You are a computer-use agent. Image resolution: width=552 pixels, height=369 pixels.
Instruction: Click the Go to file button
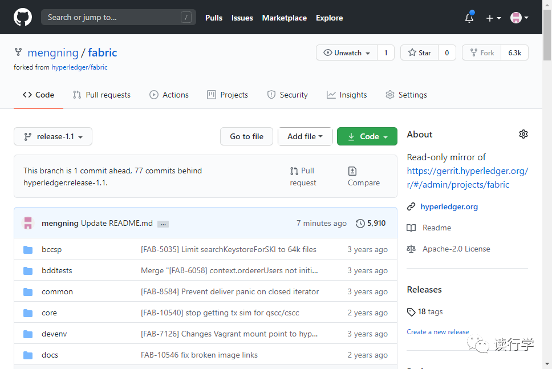pos(246,136)
